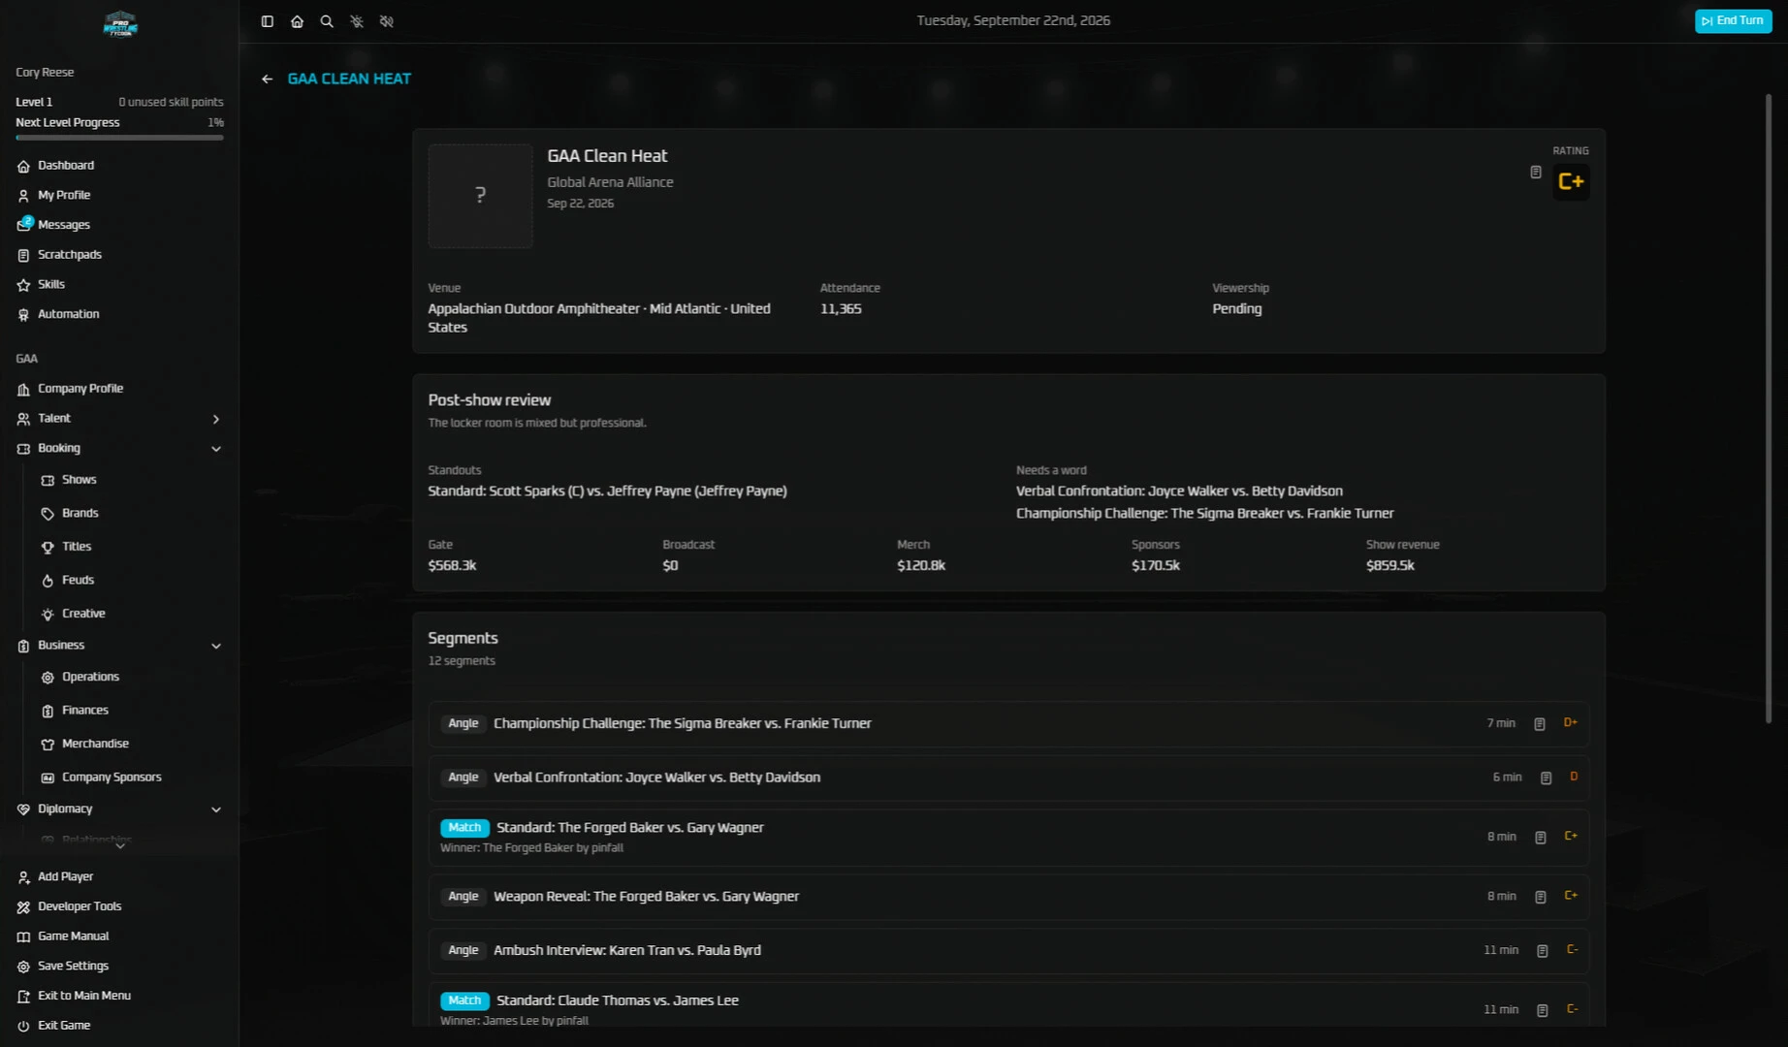The width and height of the screenshot is (1788, 1047).
Task: Toggle the sidebar panel icon
Action: pos(268,21)
